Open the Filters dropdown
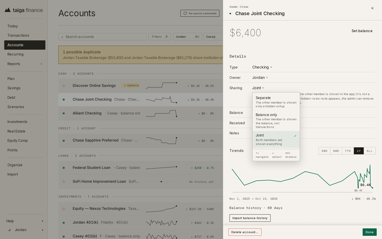The image size is (382, 239). pos(160,37)
